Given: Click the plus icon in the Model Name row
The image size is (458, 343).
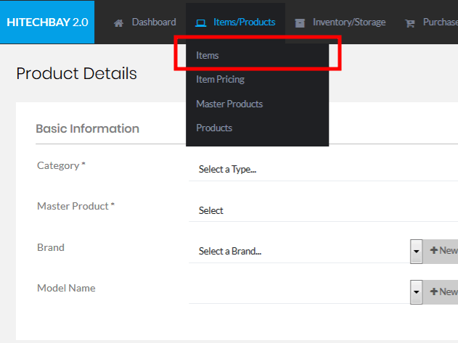Looking at the screenshot, I should coord(434,292).
